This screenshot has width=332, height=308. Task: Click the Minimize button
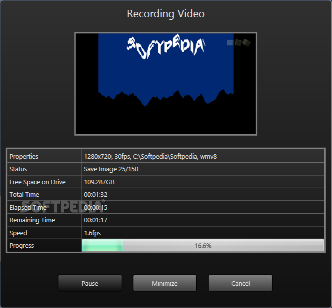click(165, 283)
